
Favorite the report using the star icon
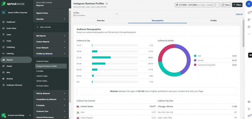click(107, 3)
